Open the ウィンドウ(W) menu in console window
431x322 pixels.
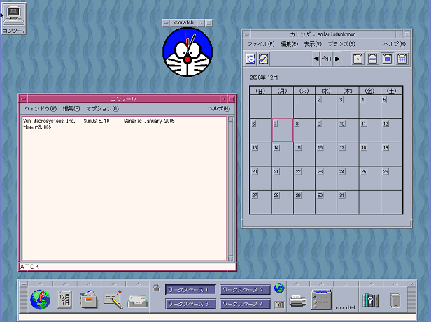(41, 109)
